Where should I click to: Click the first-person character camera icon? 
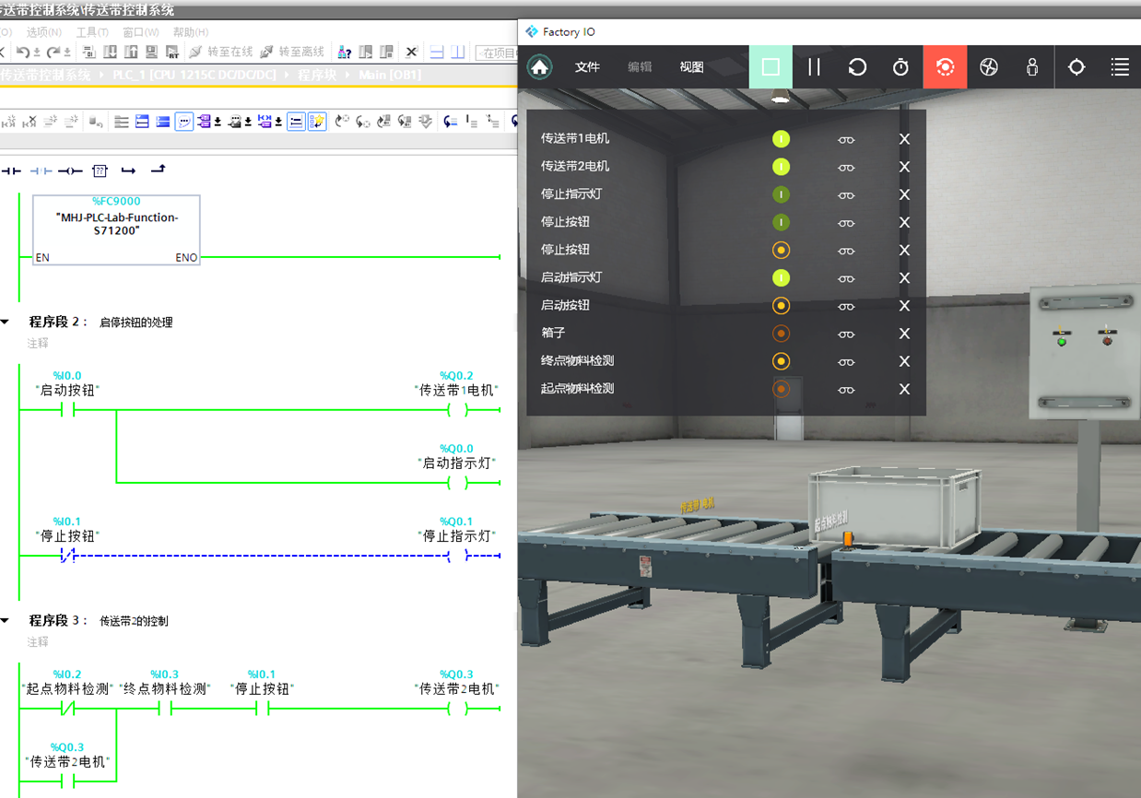coord(1032,67)
